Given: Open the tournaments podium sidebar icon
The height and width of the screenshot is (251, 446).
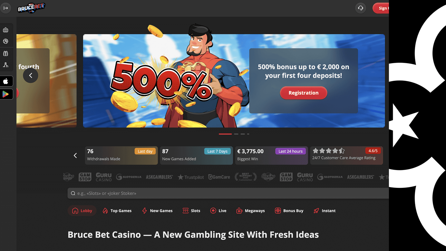Looking at the screenshot, I should [x=6, y=65].
